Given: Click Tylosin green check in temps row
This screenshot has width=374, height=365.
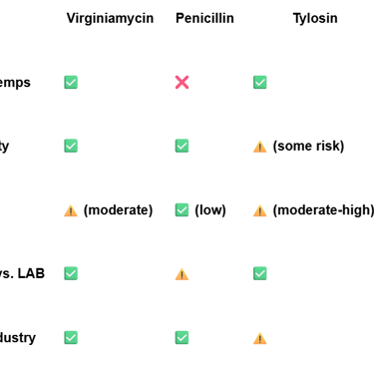Looking at the screenshot, I should click(260, 83).
